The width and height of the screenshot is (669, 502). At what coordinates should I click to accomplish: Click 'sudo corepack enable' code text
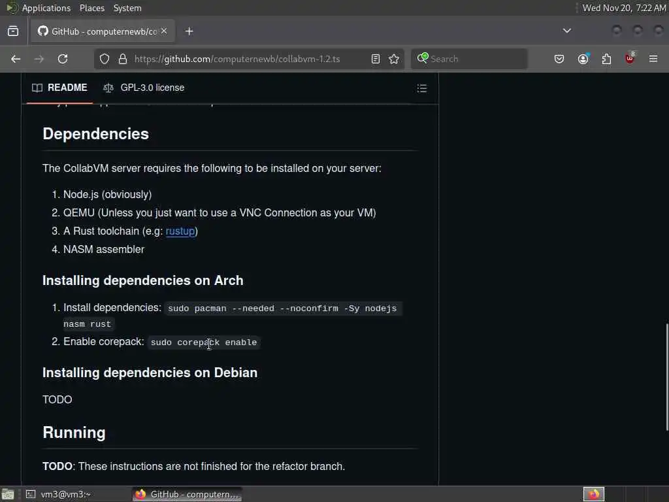click(x=204, y=343)
